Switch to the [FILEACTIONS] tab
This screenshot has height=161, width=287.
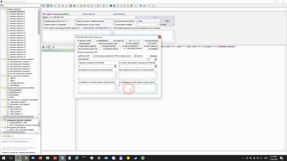click(84, 41)
